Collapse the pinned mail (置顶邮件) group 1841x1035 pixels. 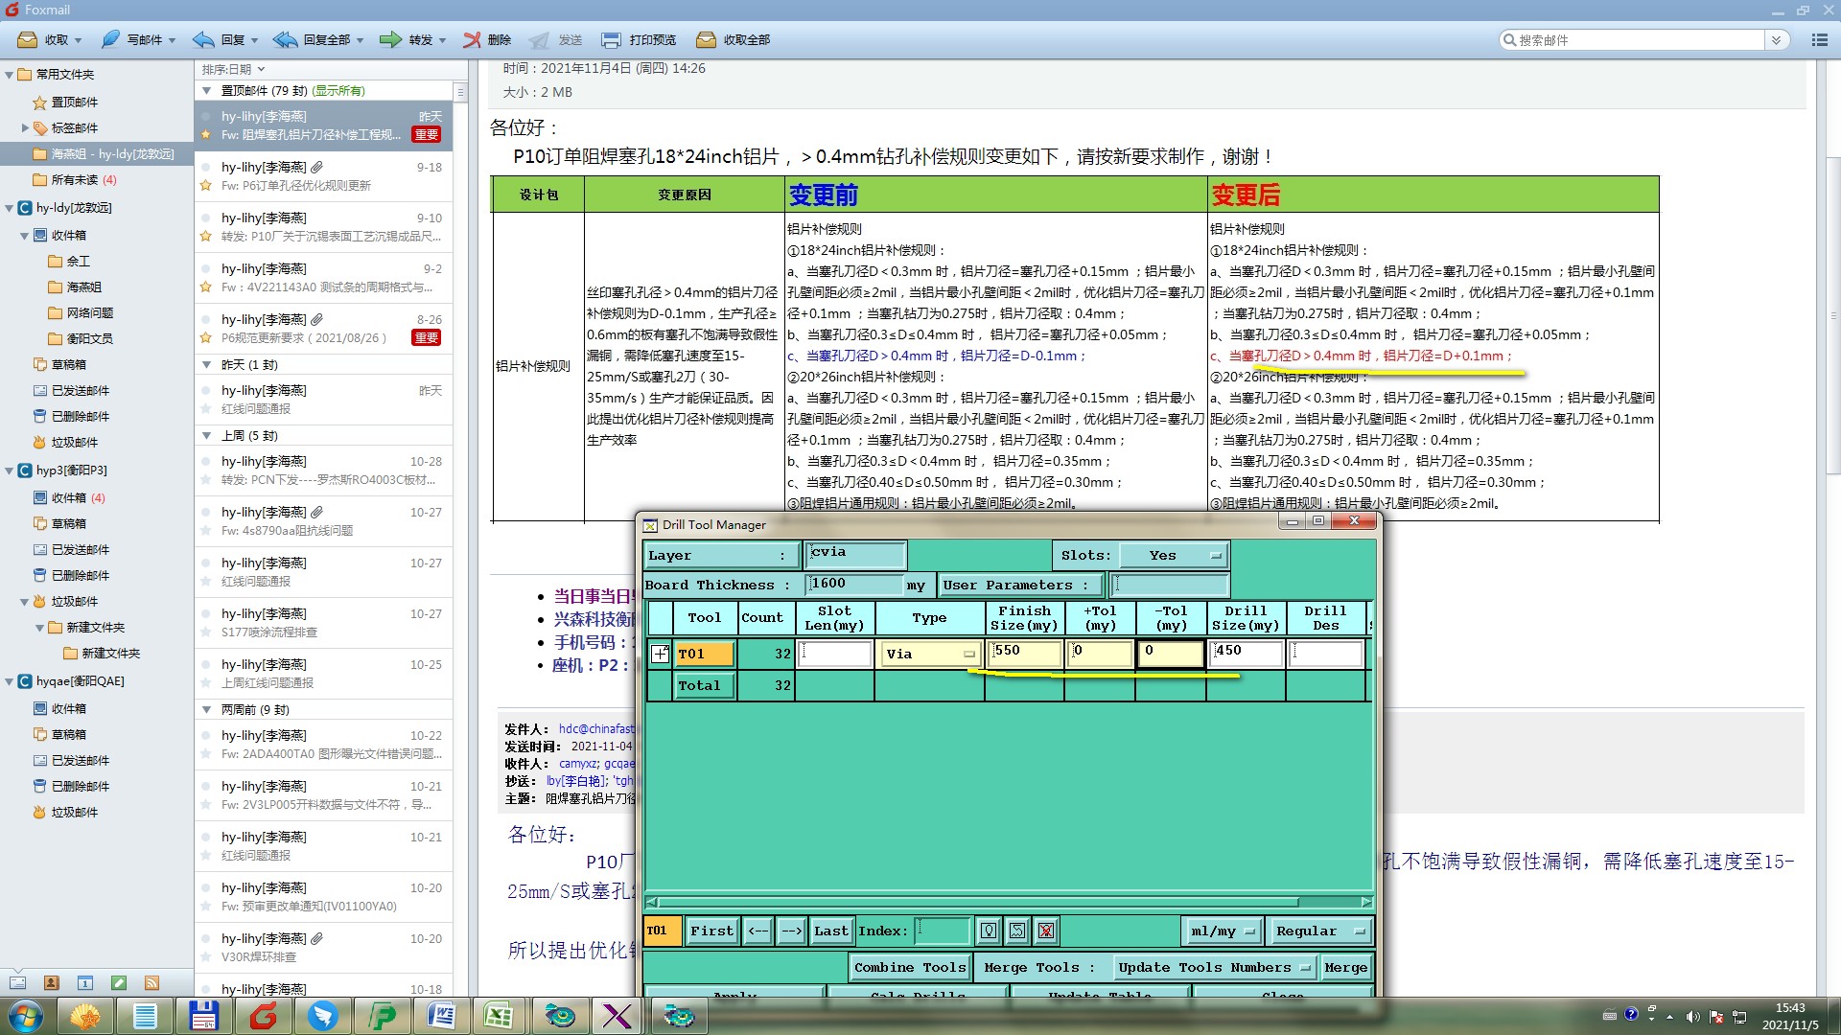click(x=206, y=91)
